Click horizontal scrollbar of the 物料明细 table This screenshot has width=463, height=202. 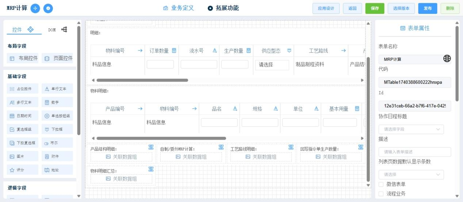point(161,138)
